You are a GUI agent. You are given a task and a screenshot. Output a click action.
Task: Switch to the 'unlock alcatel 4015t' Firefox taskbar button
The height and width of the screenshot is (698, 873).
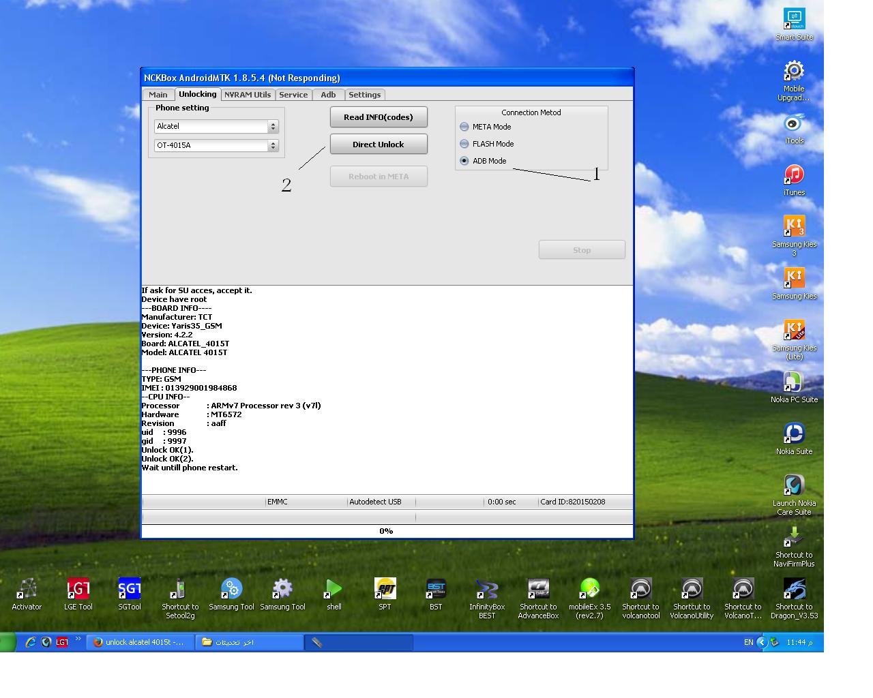click(x=140, y=642)
